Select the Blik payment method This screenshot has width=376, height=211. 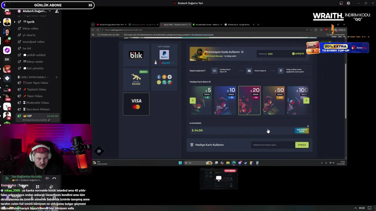click(x=136, y=55)
